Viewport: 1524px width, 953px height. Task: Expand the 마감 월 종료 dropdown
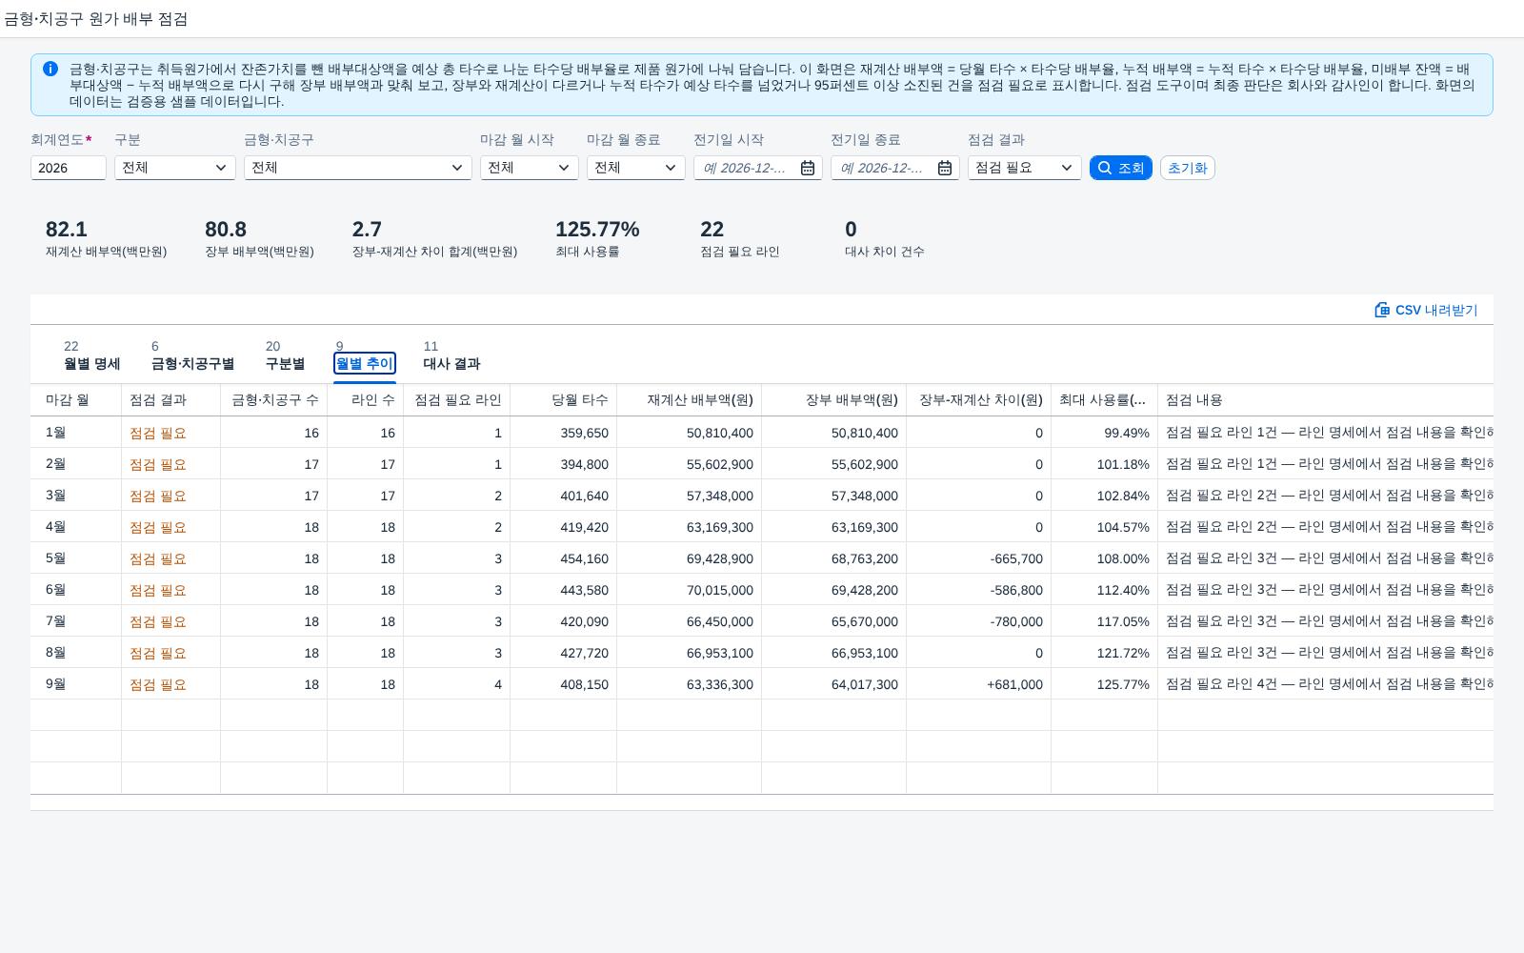671,168
